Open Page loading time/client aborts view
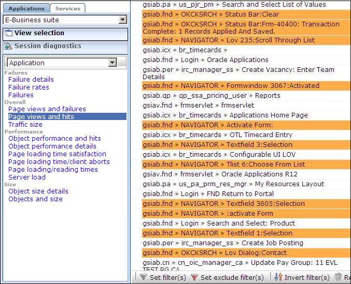 59,161
